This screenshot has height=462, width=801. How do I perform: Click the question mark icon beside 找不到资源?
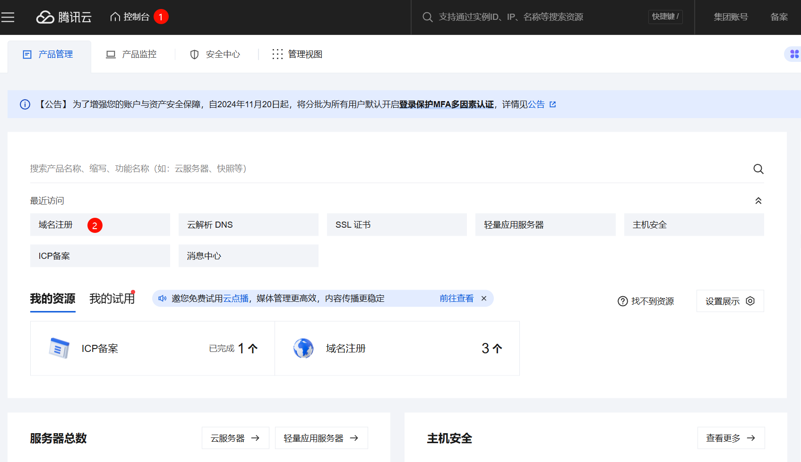click(x=622, y=301)
